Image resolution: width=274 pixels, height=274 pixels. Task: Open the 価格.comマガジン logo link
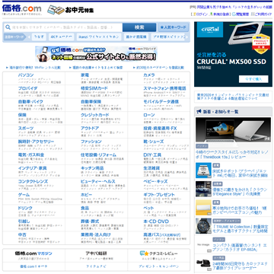click(x=33, y=253)
